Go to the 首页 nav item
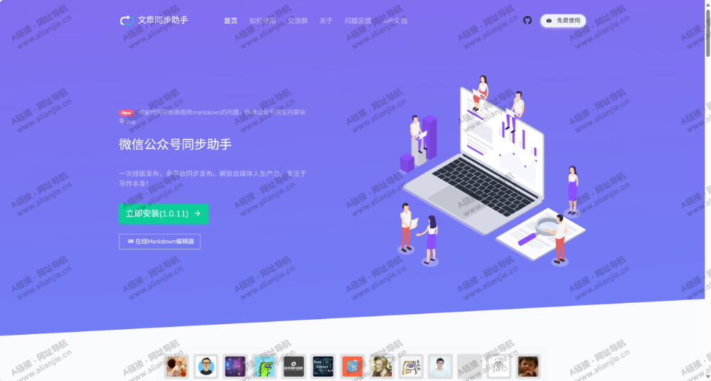711x381 pixels. pyautogui.click(x=231, y=21)
